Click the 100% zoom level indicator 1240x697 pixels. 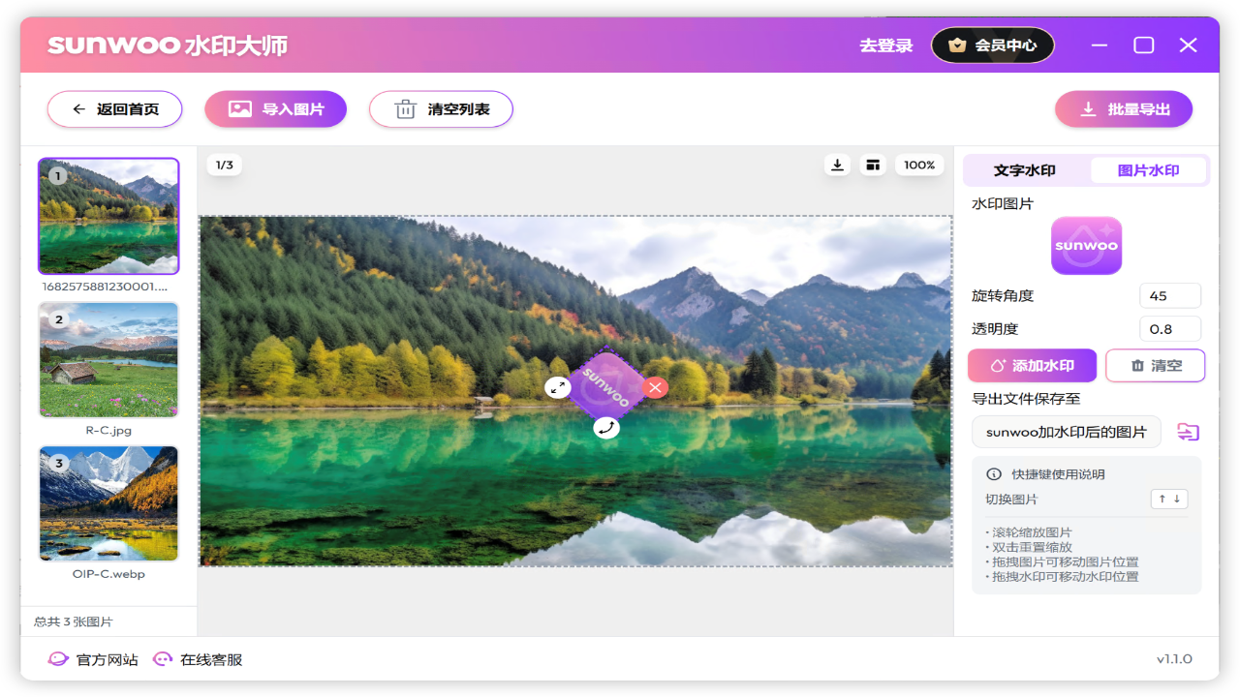[918, 166]
